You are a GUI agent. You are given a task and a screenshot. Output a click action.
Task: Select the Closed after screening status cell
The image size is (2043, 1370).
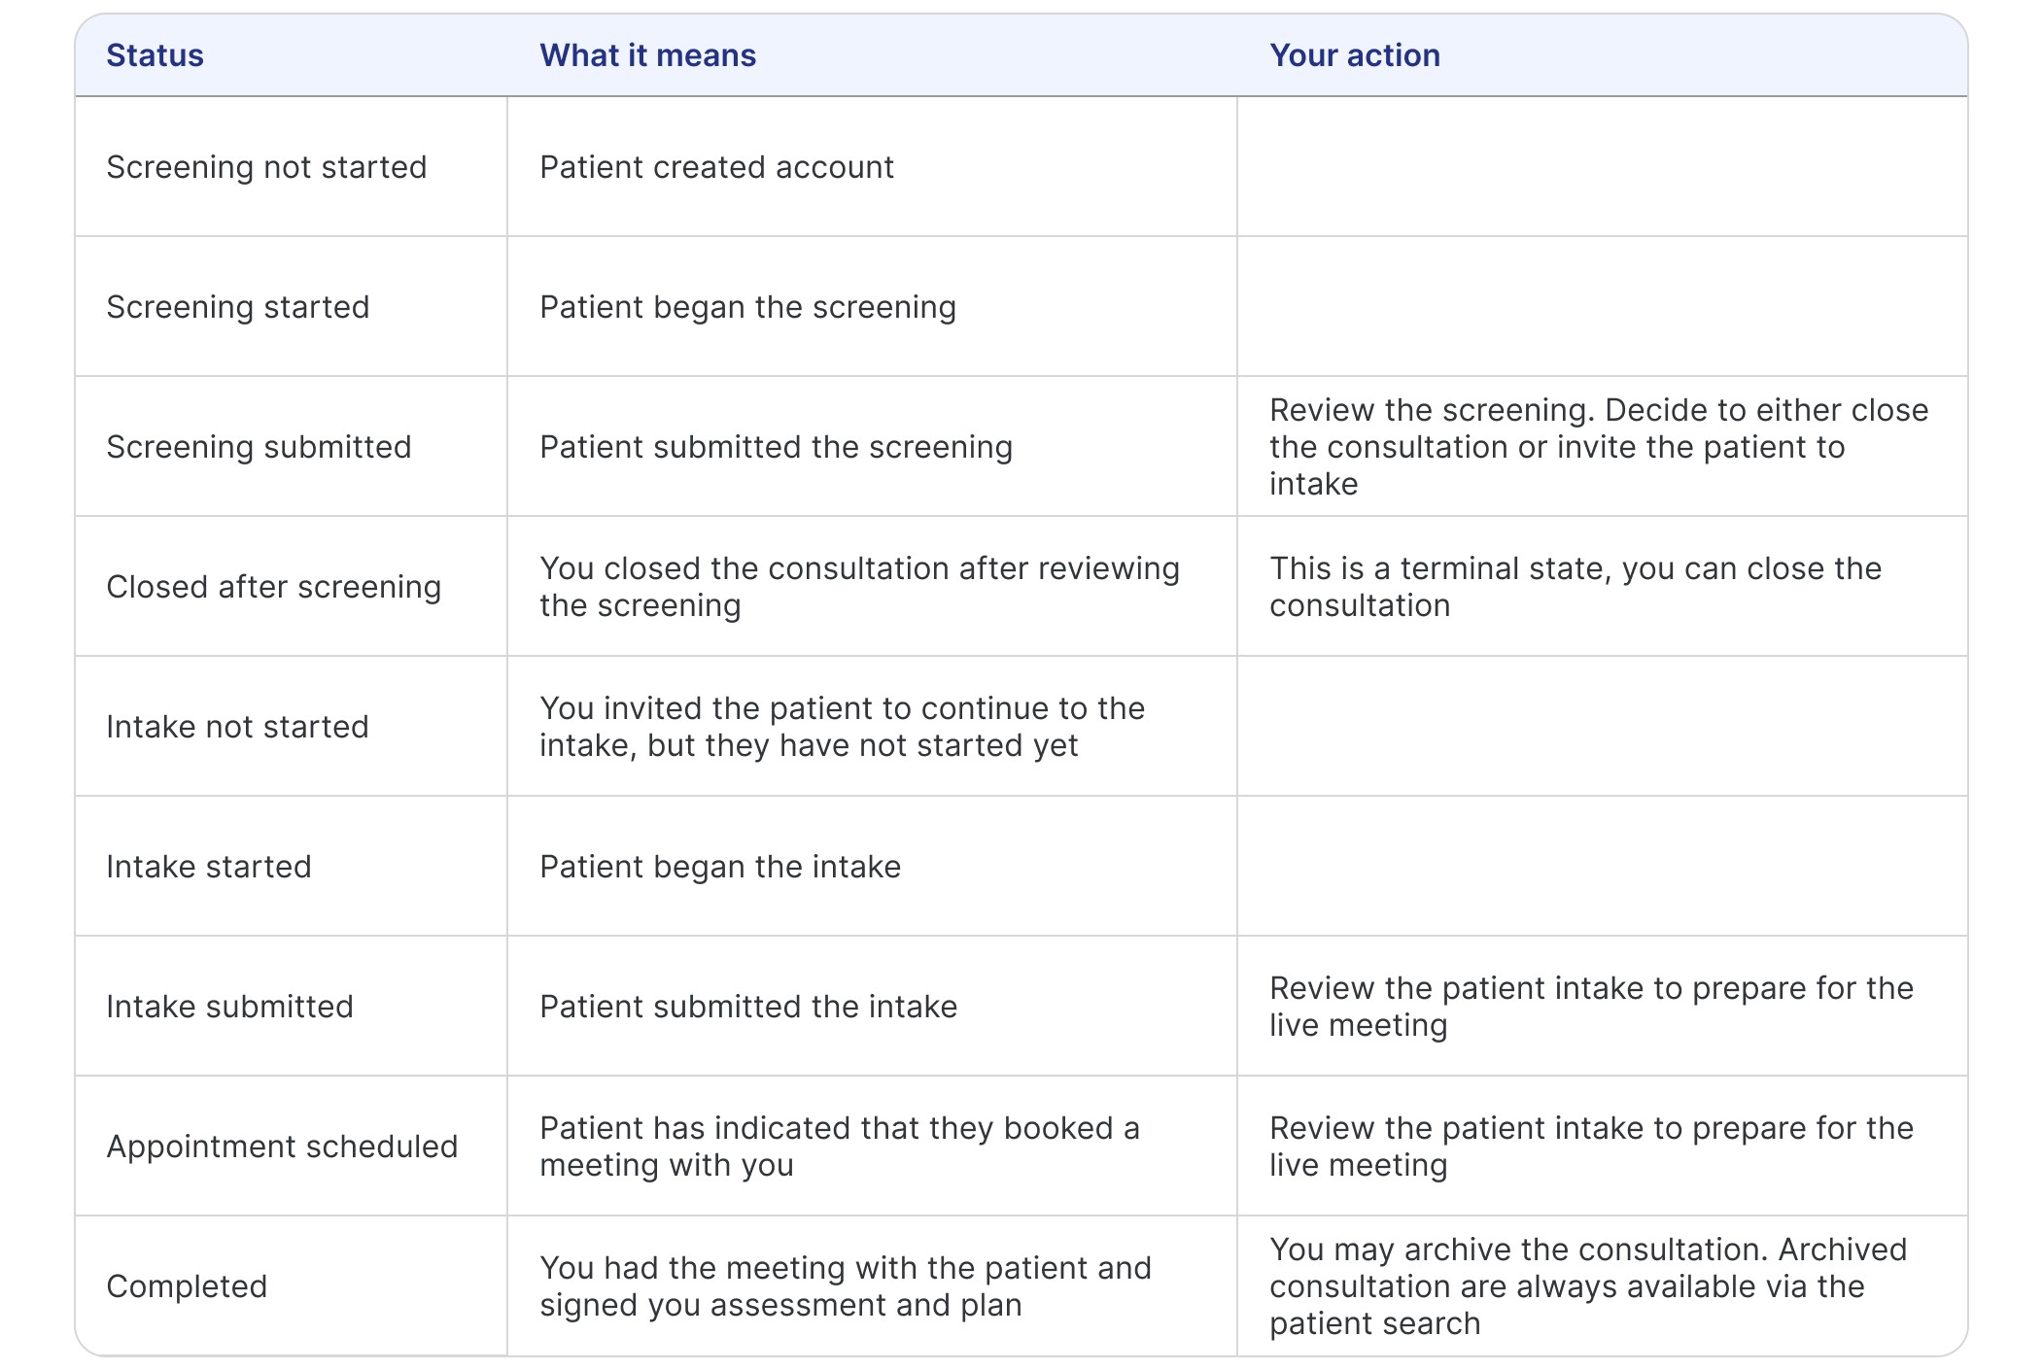(x=273, y=587)
